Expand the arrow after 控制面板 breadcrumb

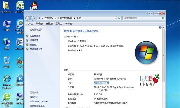click(55, 18)
